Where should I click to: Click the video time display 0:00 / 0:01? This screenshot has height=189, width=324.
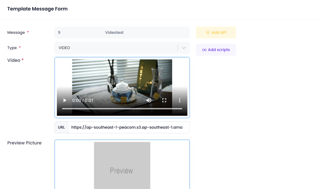click(x=83, y=100)
